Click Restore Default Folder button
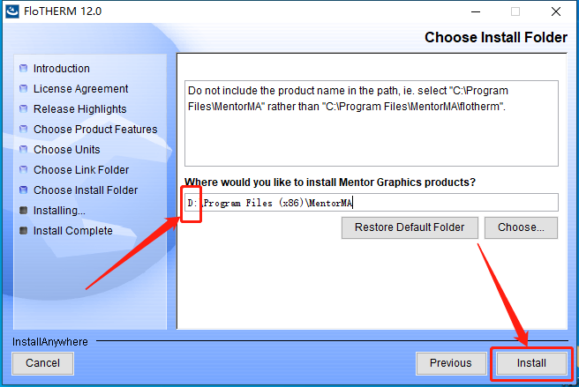 (x=410, y=227)
